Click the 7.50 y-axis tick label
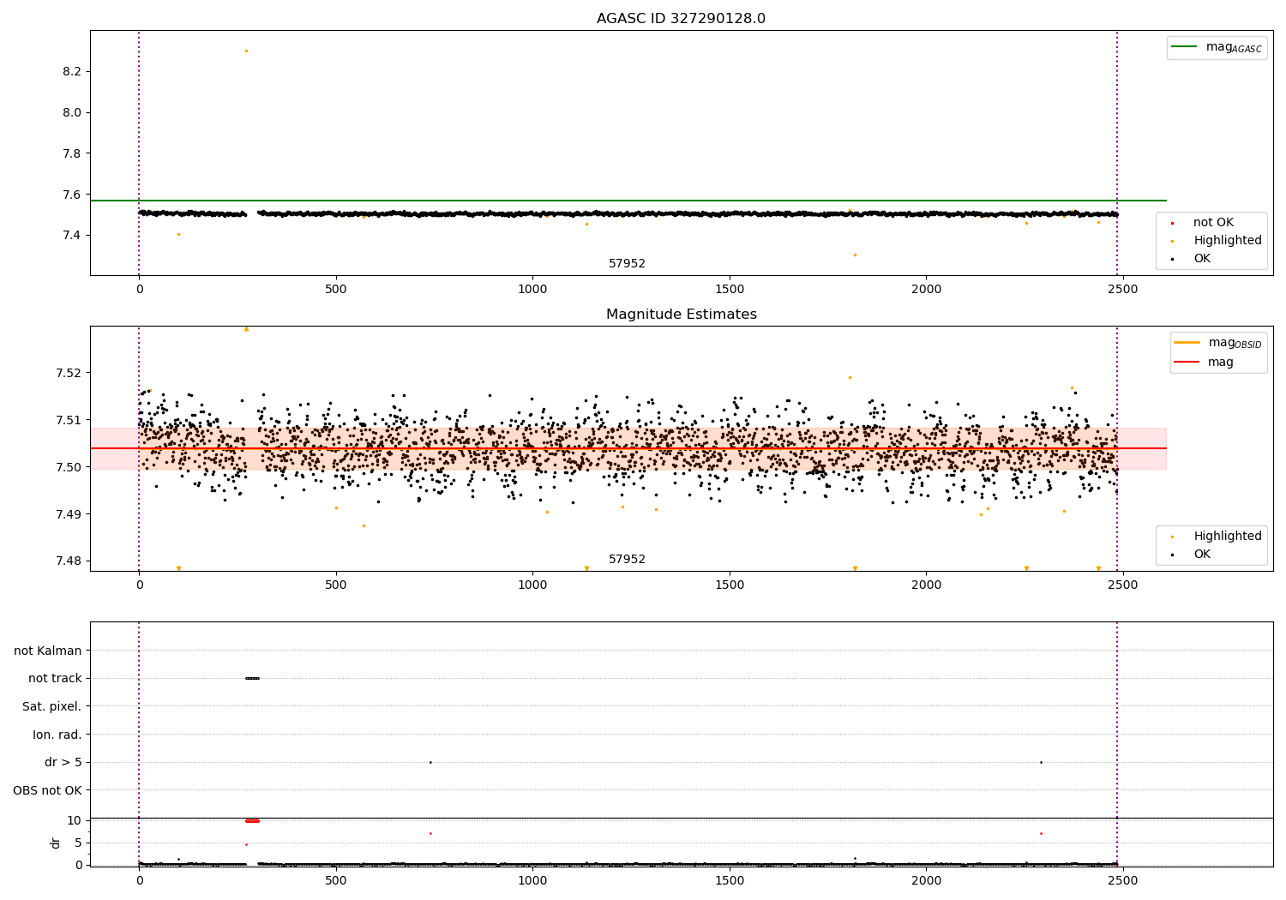This screenshot has width=1286, height=900. (x=69, y=467)
